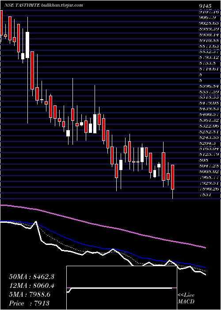This screenshot has height=310, width=221.
Task: Click the Price : 7913 readout
Action: [29, 303]
